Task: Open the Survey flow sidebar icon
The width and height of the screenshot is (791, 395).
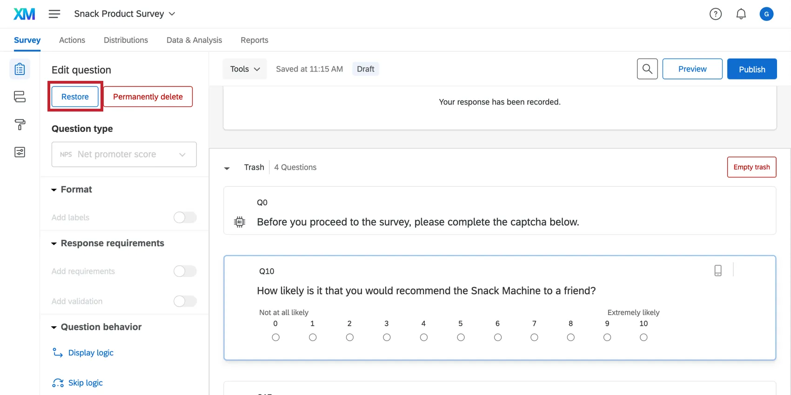Action: tap(20, 97)
